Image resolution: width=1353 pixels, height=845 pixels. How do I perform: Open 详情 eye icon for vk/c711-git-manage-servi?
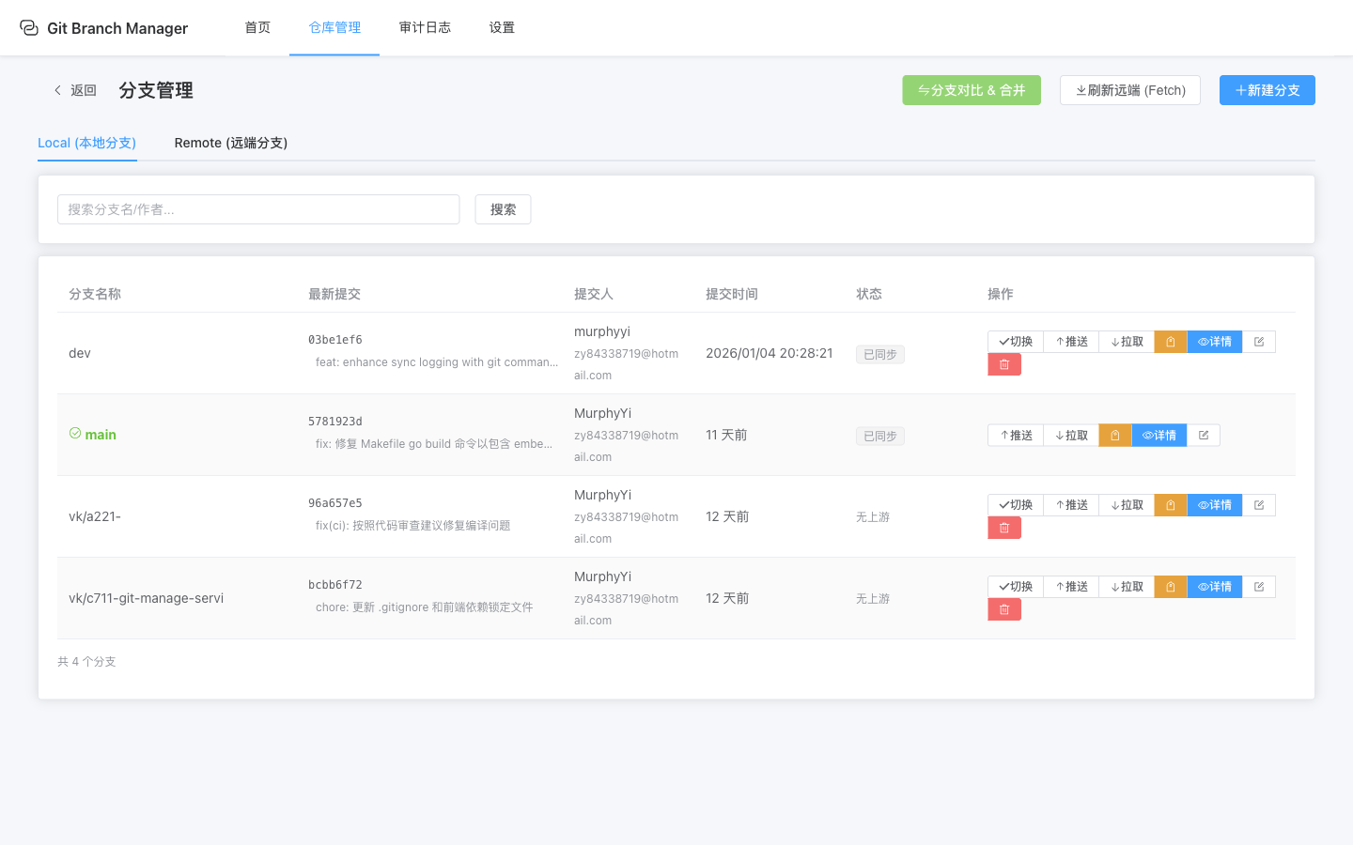(1215, 586)
